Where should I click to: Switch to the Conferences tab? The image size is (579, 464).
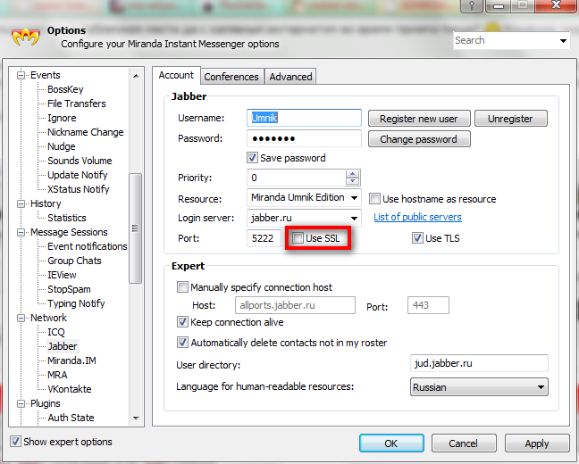231,77
